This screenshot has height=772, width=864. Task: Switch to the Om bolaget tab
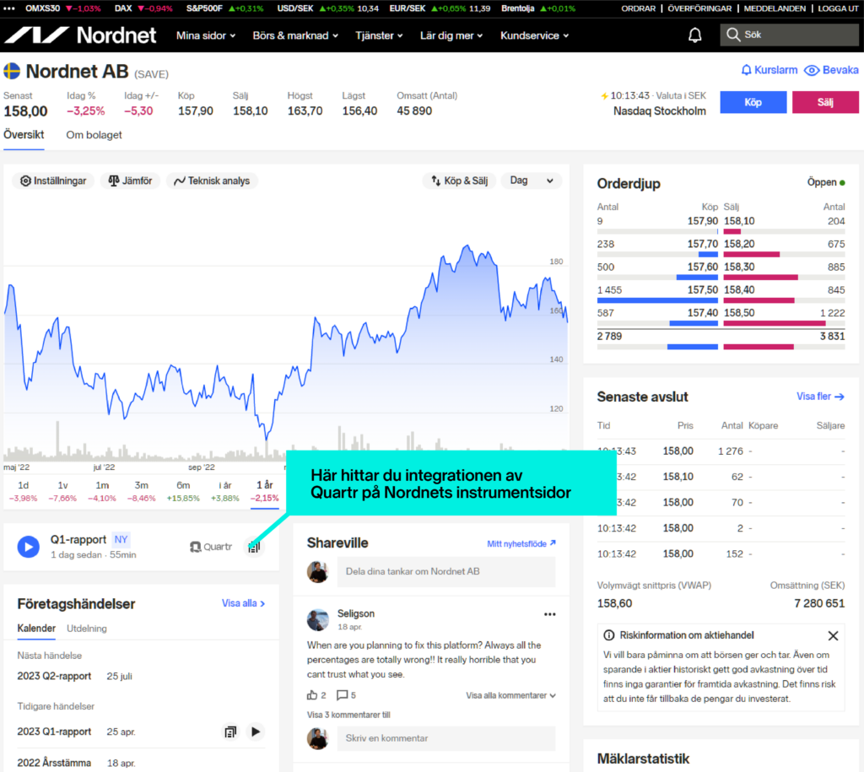94,135
